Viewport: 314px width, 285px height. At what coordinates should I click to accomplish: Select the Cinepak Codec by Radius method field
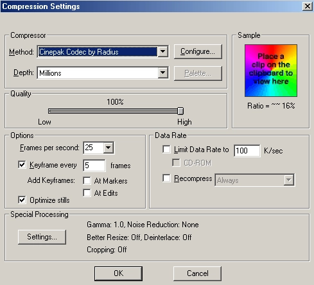pyautogui.click(x=98, y=52)
